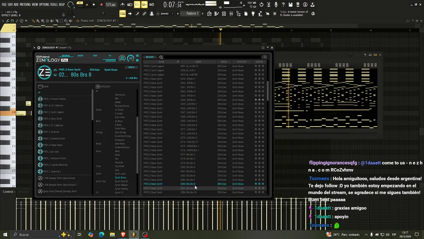
Task: Rate 0284 80s Brs 8 with first star
Action: [256, 184]
